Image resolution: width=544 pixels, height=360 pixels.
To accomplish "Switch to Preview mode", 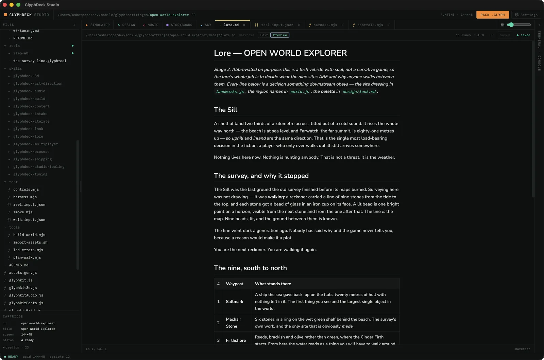I will (x=280, y=35).
